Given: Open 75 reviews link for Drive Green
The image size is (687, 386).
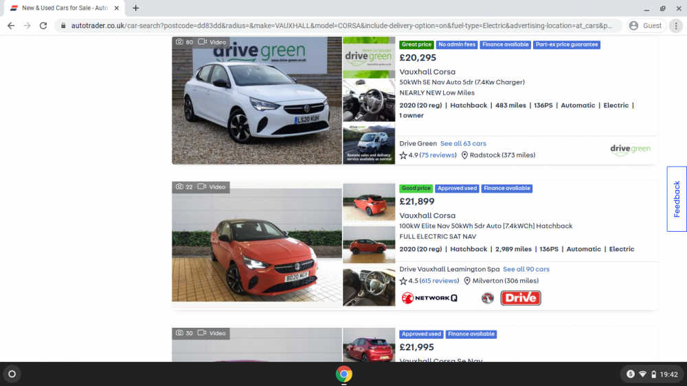Looking at the screenshot, I should tap(438, 155).
